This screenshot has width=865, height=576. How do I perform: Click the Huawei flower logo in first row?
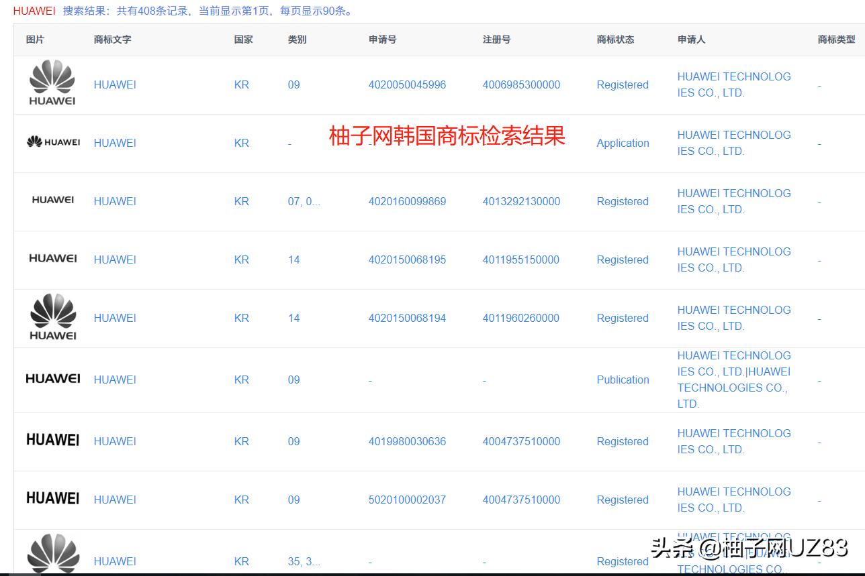pyautogui.click(x=52, y=83)
